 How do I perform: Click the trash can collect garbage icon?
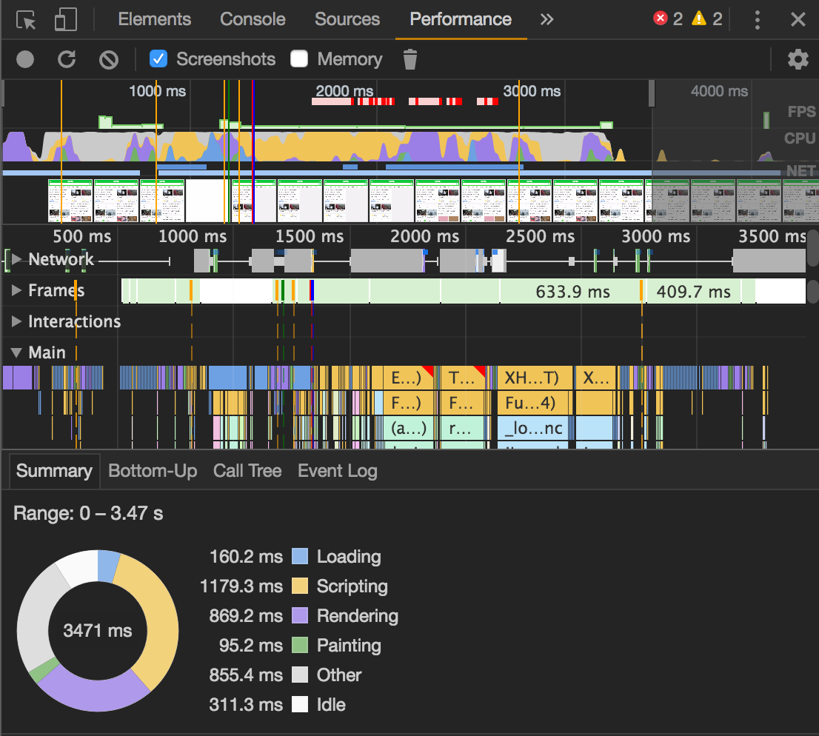[x=410, y=59]
